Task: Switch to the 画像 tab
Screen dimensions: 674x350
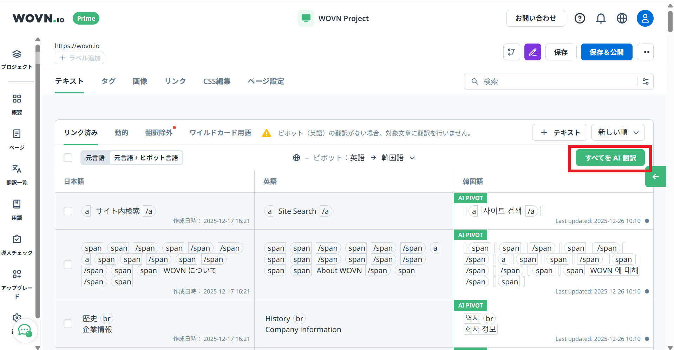Action: tap(140, 81)
